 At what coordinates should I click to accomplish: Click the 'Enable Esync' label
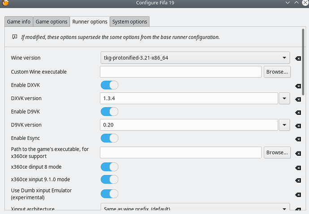coord(26,138)
